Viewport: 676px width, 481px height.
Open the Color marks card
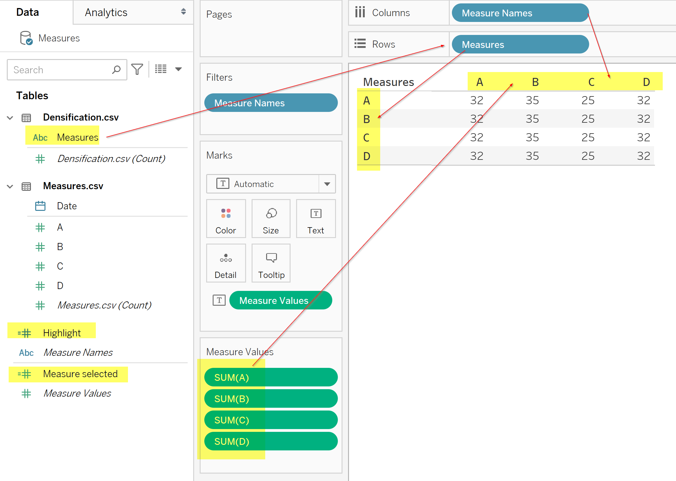point(226,219)
